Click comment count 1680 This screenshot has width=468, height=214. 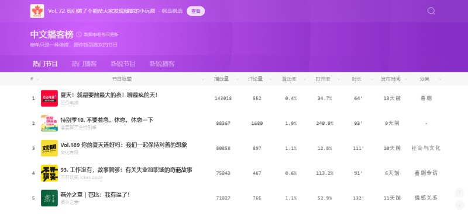click(x=257, y=123)
